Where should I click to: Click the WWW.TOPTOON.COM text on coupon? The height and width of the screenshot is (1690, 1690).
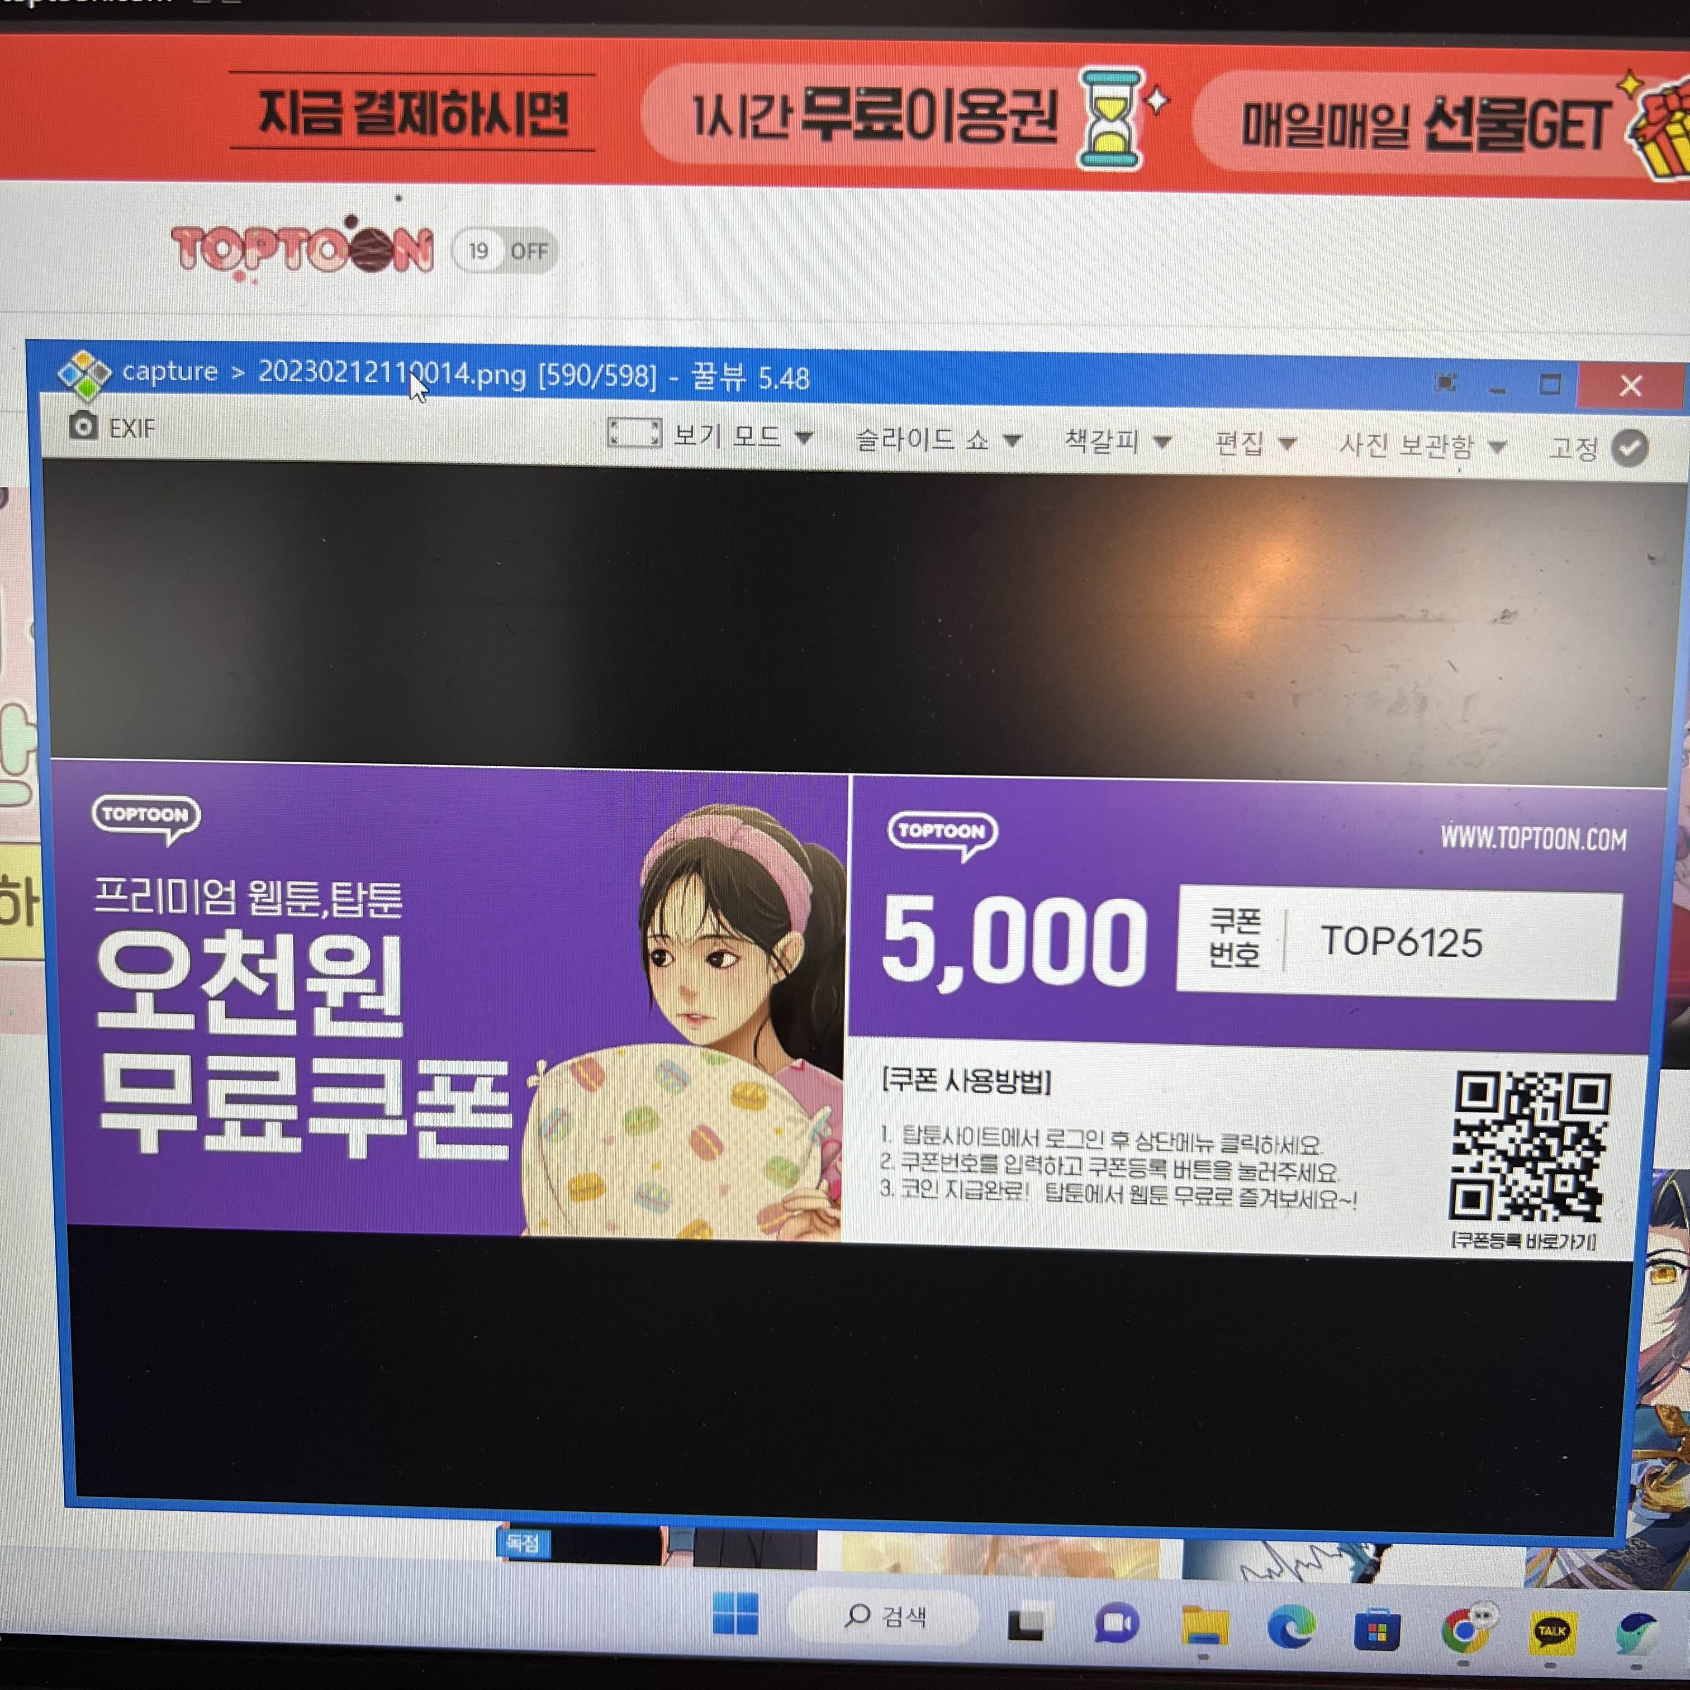click(x=1534, y=838)
